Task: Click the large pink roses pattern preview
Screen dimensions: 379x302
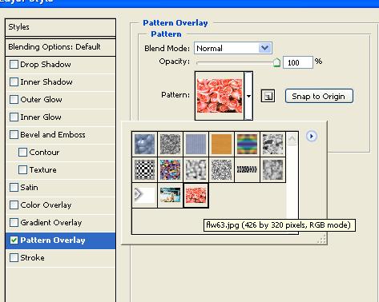Action: (x=220, y=96)
